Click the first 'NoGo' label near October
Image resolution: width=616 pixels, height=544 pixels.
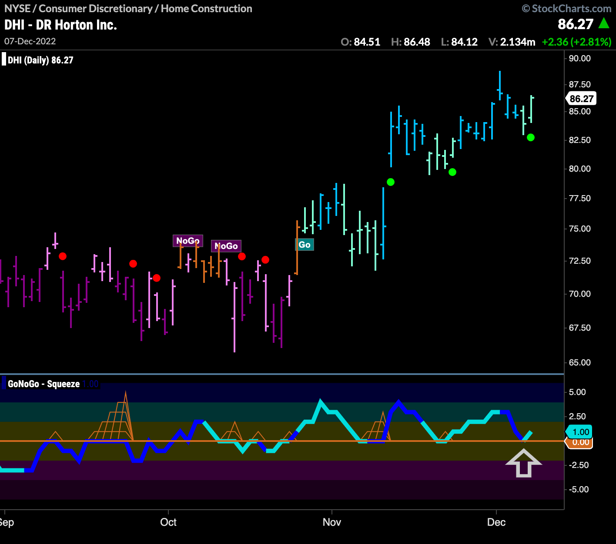[x=188, y=241]
